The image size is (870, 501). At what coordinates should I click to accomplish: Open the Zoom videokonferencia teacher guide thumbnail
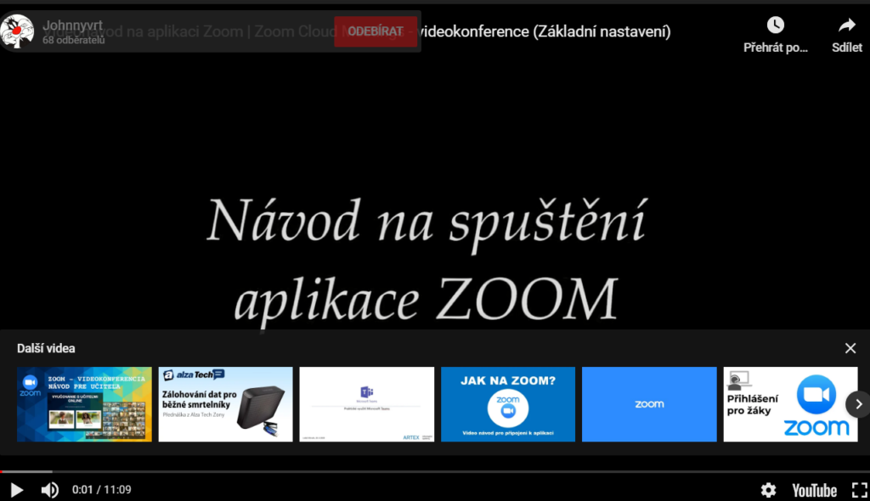pos(84,404)
